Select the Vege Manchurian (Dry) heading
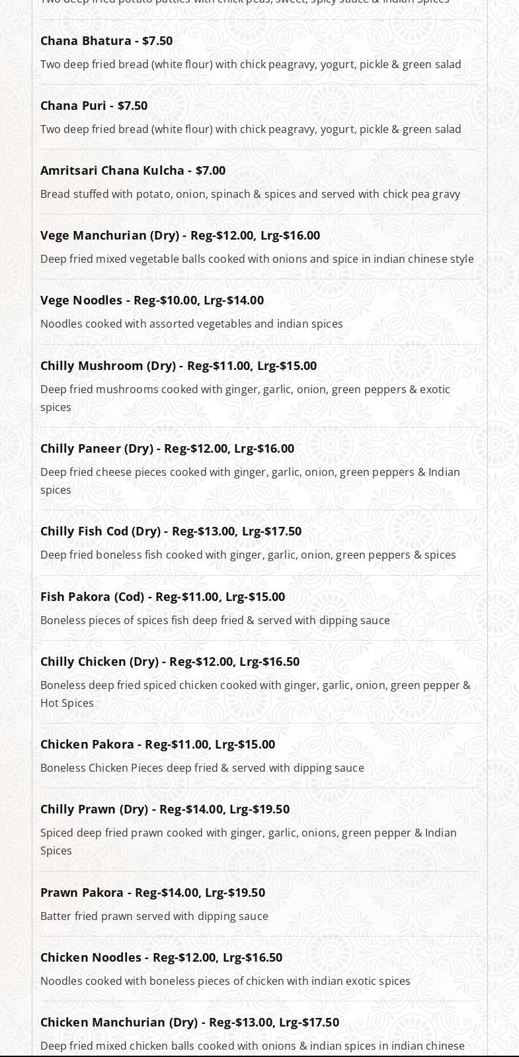The image size is (519, 1057). 180,235
